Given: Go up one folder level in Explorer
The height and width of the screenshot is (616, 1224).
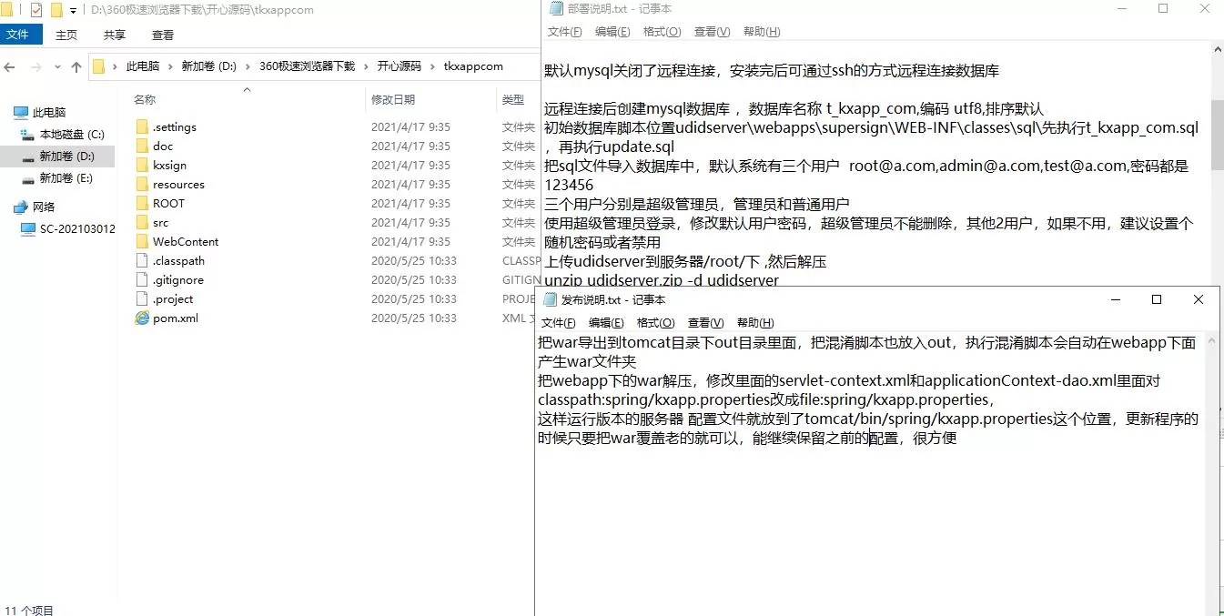Looking at the screenshot, I should click(x=76, y=67).
